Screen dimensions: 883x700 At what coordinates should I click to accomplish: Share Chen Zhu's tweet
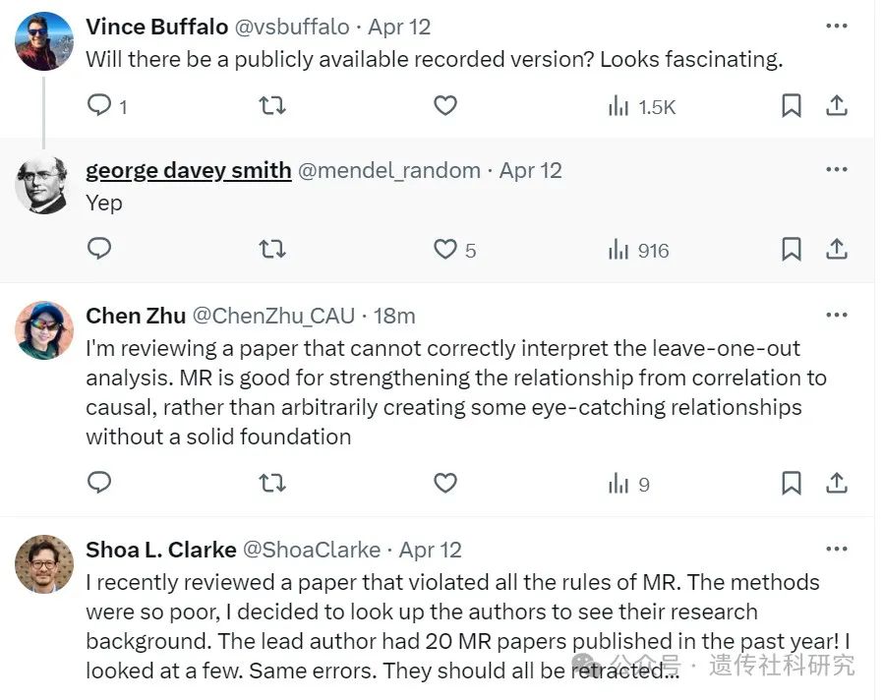[x=837, y=483]
